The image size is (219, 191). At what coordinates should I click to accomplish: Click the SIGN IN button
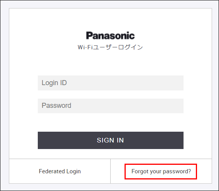[x=111, y=140]
